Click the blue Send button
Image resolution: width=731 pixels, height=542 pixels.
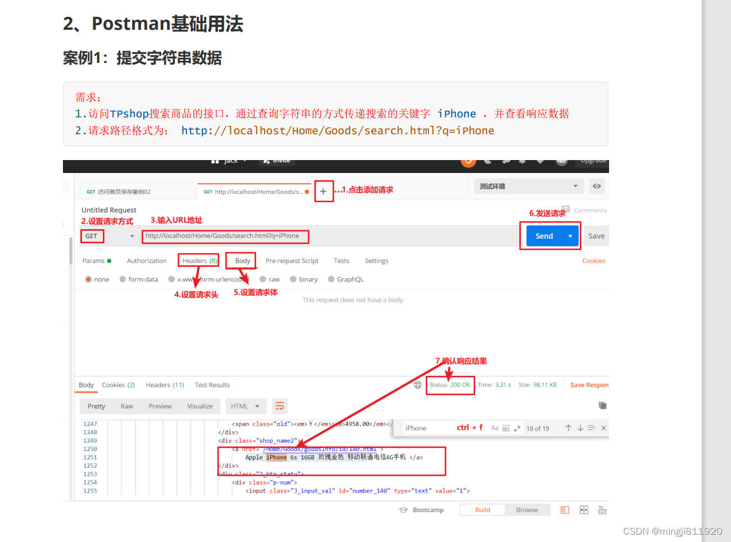(x=544, y=236)
